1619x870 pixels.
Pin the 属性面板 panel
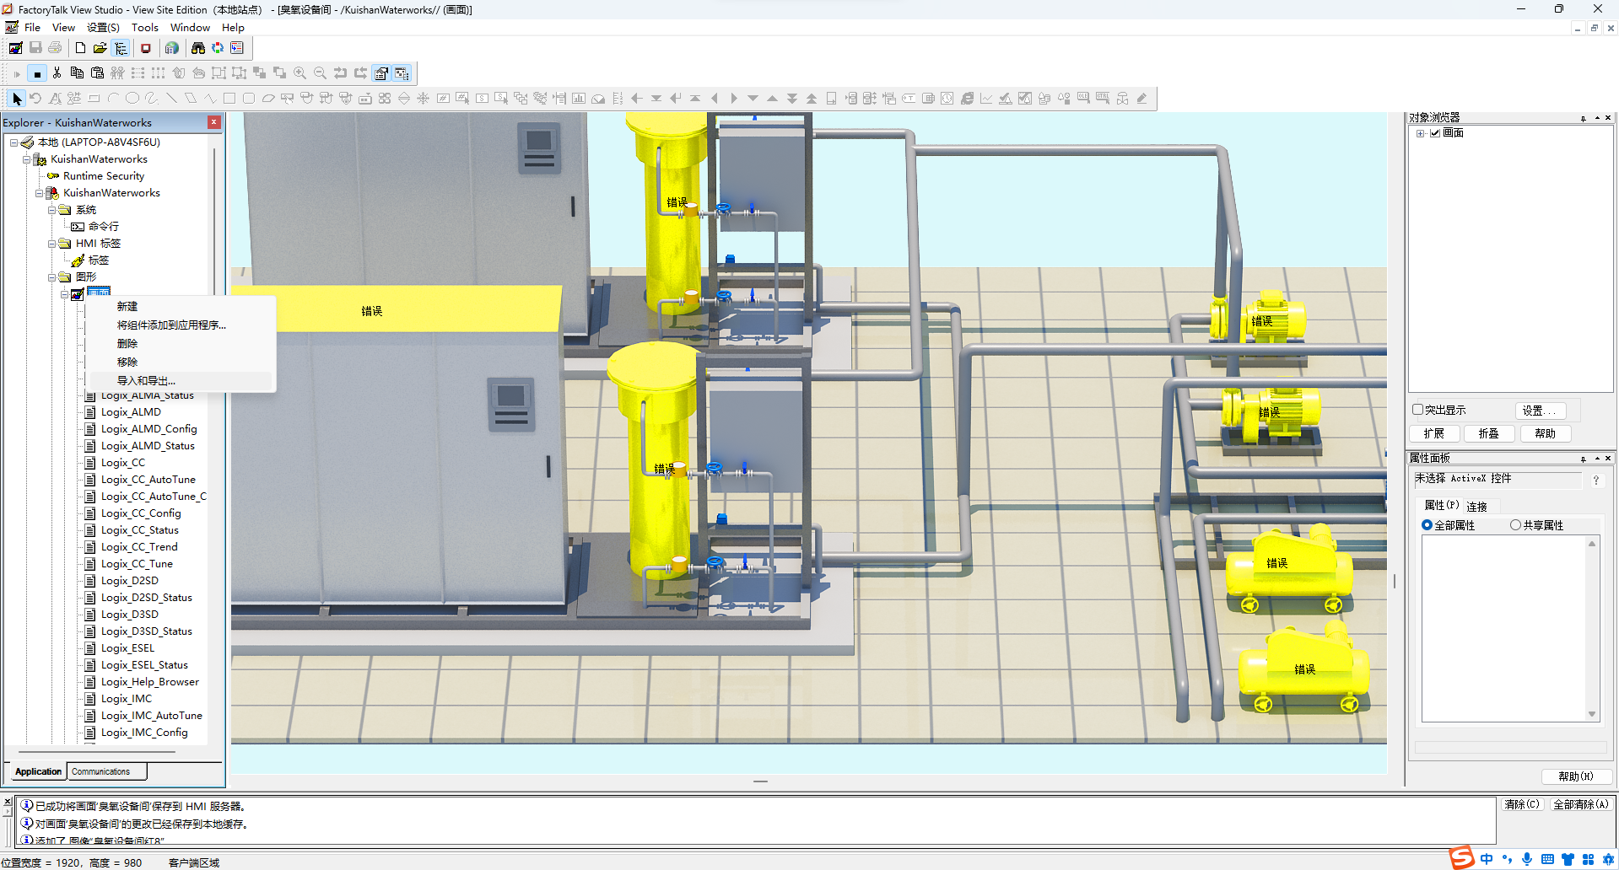[1584, 459]
